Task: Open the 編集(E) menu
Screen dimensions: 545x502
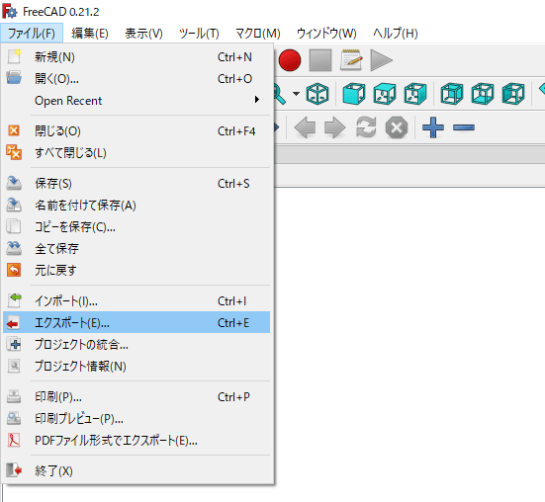Action: point(90,34)
